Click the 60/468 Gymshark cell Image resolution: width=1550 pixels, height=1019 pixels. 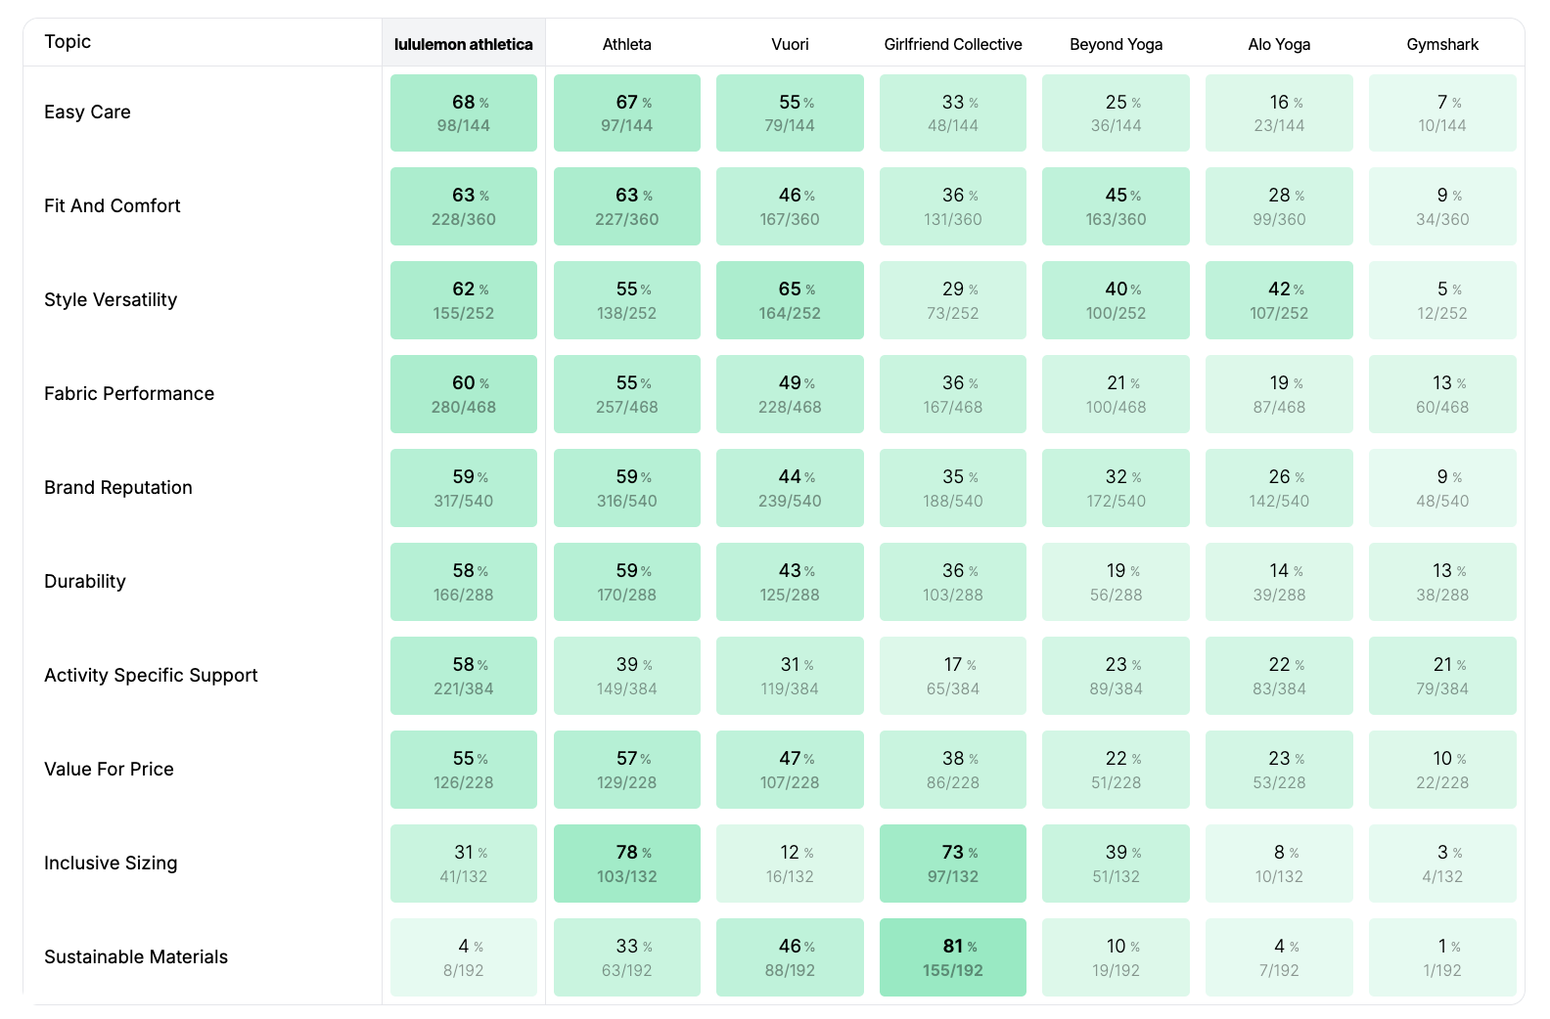pyautogui.click(x=1442, y=394)
